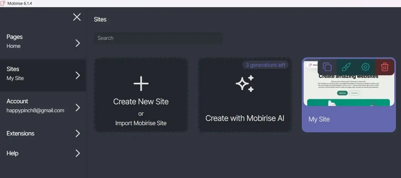
Task: Click the Mobirise logo in title bar
Action: coord(3,3)
